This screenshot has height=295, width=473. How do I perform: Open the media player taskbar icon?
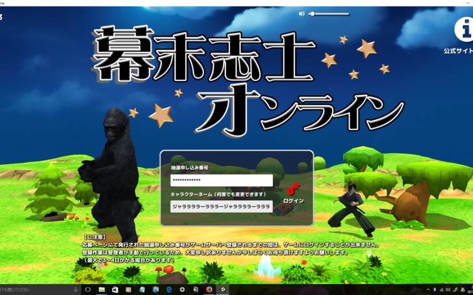click(x=129, y=290)
